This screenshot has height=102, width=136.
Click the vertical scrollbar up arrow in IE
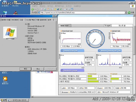134,16
